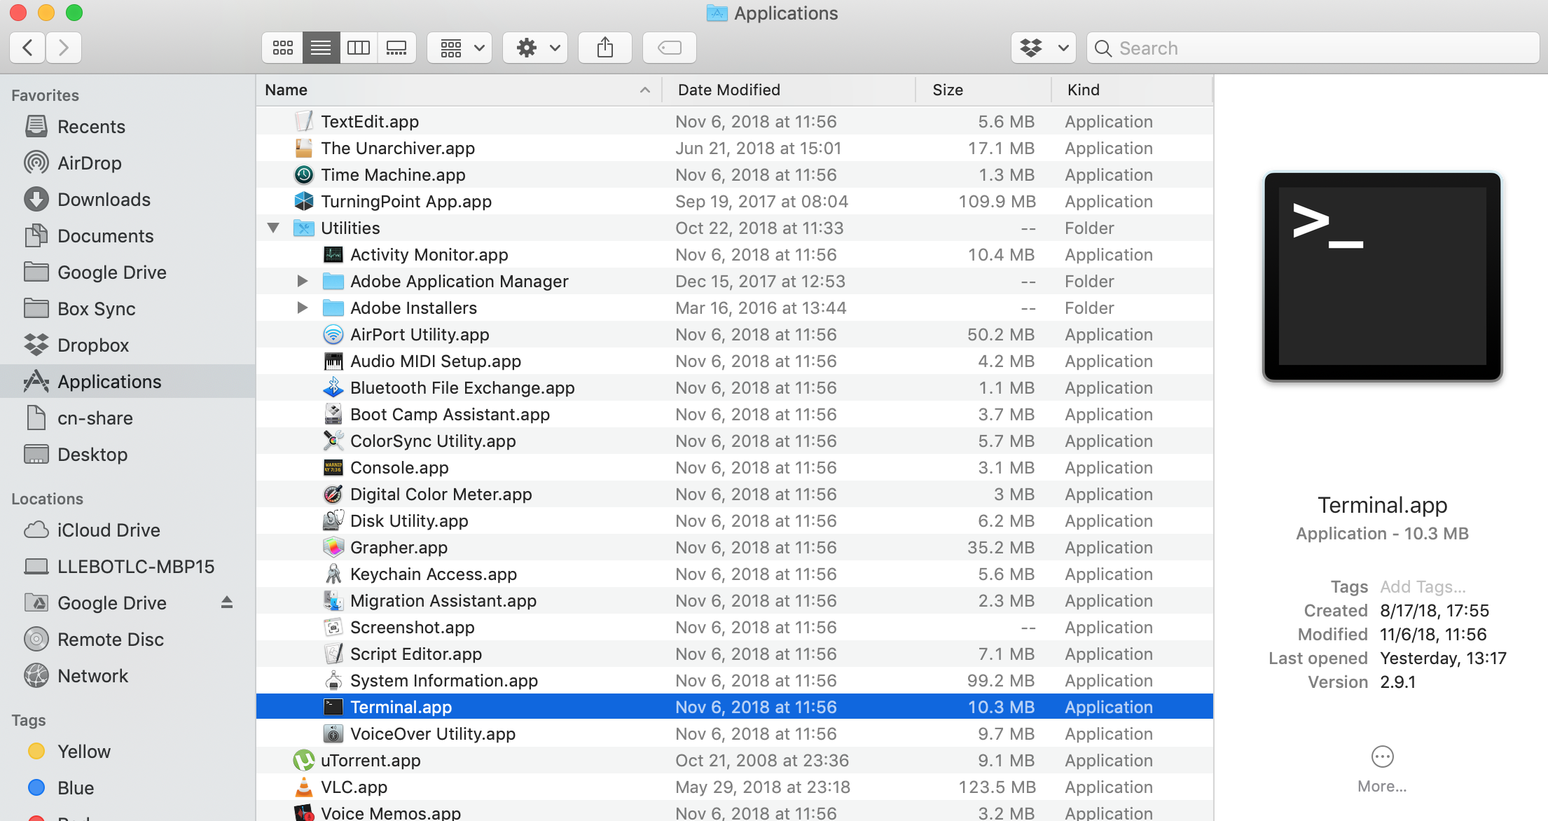Select AirDrop in the sidebar
This screenshot has width=1548, height=821.
(90, 163)
